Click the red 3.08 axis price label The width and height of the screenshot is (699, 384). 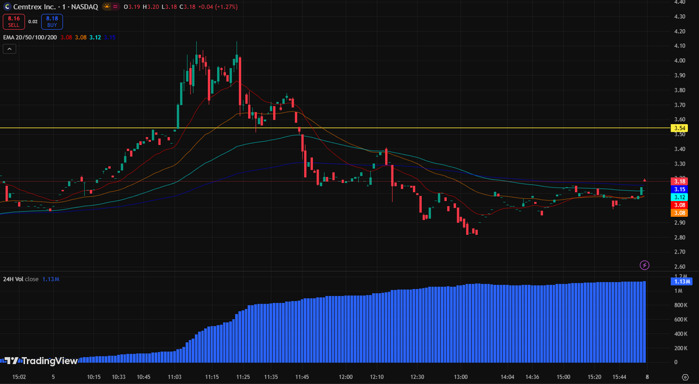click(x=679, y=205)
